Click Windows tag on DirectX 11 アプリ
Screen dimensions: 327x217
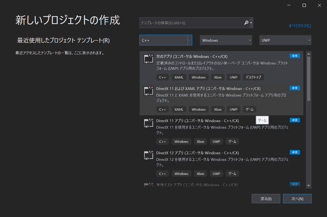(181, 141)
